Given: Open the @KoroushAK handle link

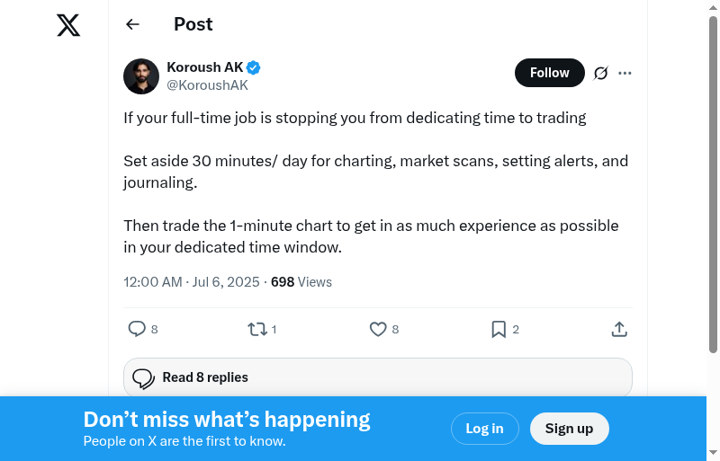Looking at the screenshot, I should [x=207, y=85].
